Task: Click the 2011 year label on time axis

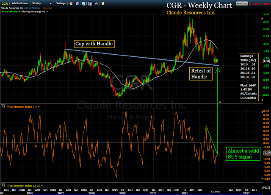Action: [185, 193]
